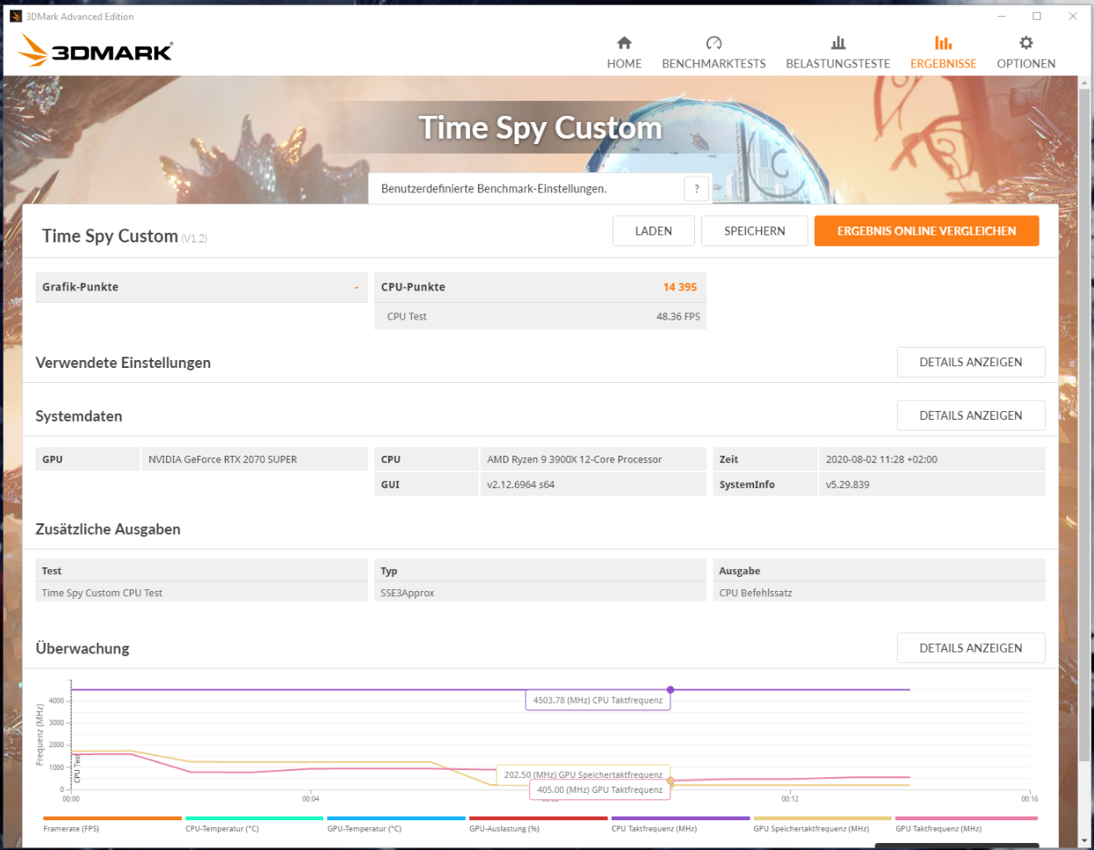Click the 3DMark title bar app icon
Image resolution: width=1094 pixels, height=850 pixels.
click(16, 16)
